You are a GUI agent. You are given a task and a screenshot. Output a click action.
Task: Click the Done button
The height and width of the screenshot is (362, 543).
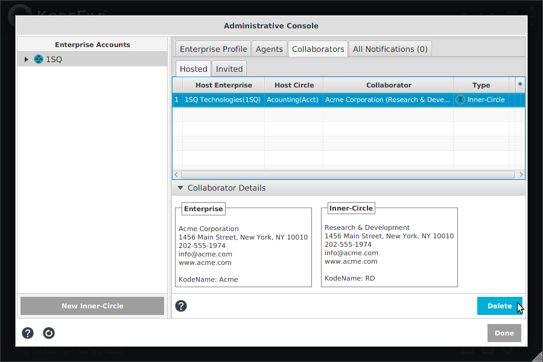(504, 333)
